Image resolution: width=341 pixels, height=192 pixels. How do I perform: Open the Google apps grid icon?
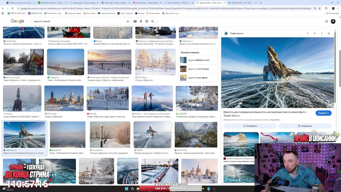point(326,21)
